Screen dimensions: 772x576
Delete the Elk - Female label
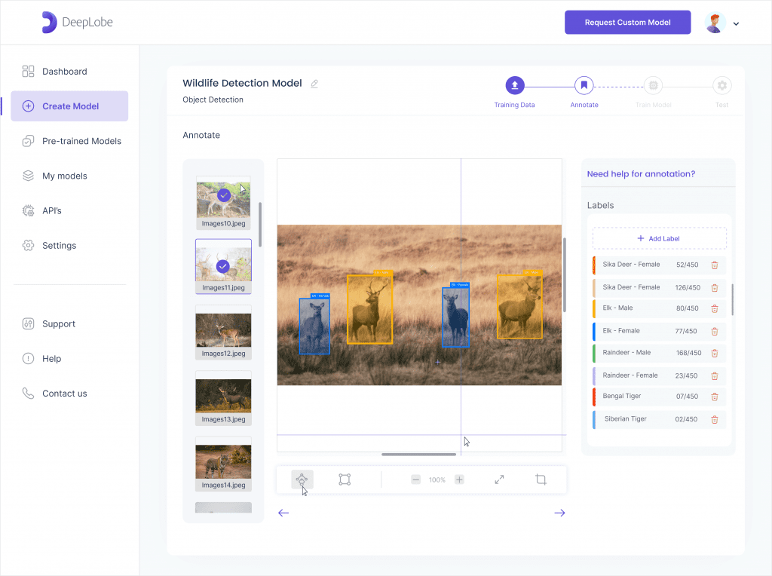[715, 331]
